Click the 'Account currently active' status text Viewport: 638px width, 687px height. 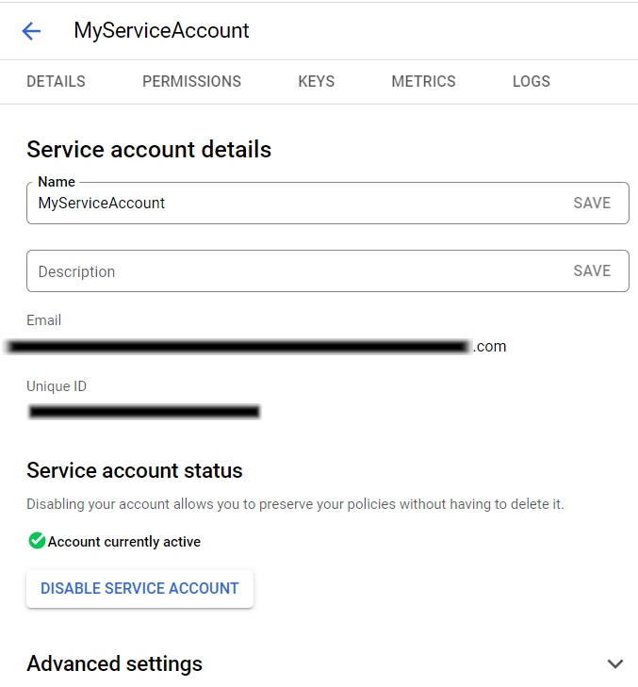coord(124,542)
